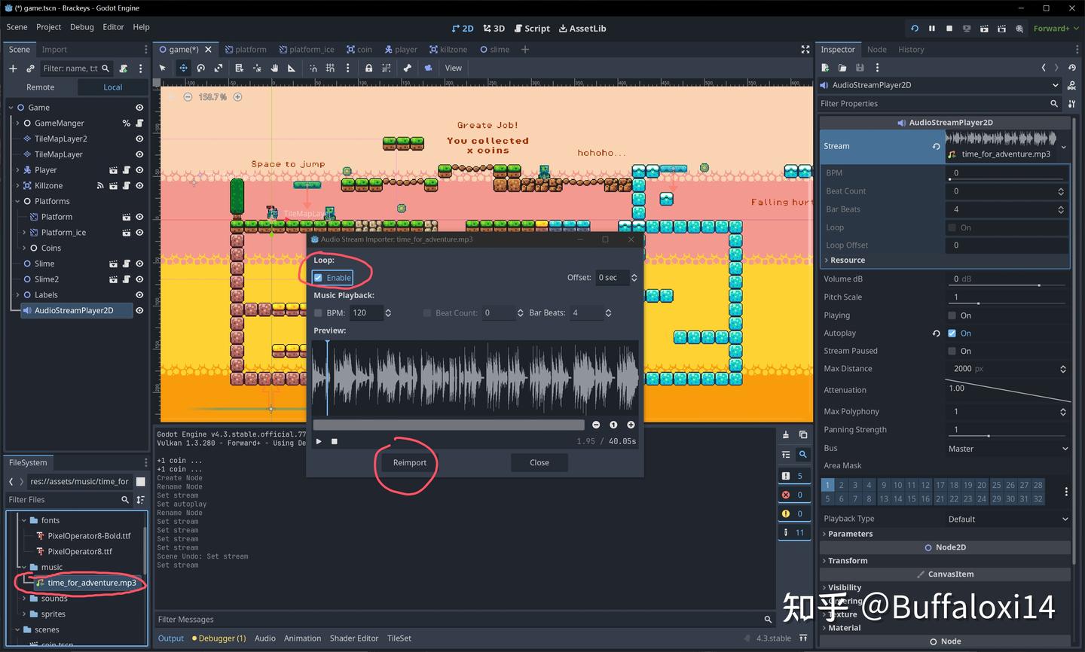Click the lock icon in viewport toolbar

[x=368, y=68]
